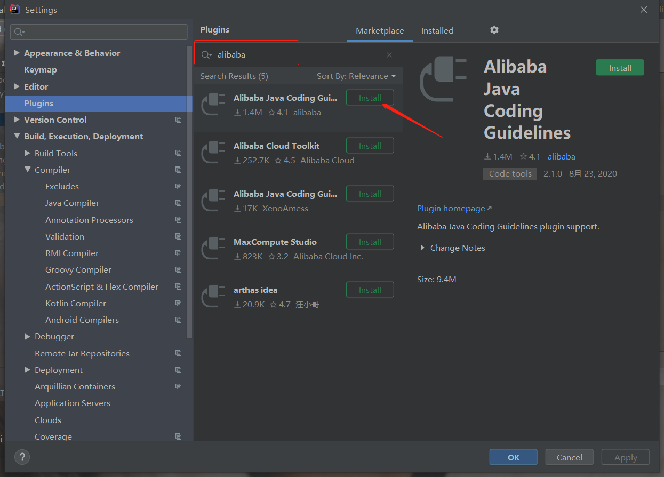
Task: Expand the Editor section
Action: point(17,86)
